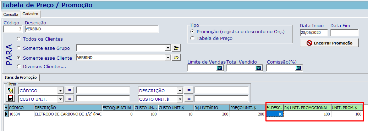
Task: Click the Comissão(%) input field
Action: [x=281, y=68]
